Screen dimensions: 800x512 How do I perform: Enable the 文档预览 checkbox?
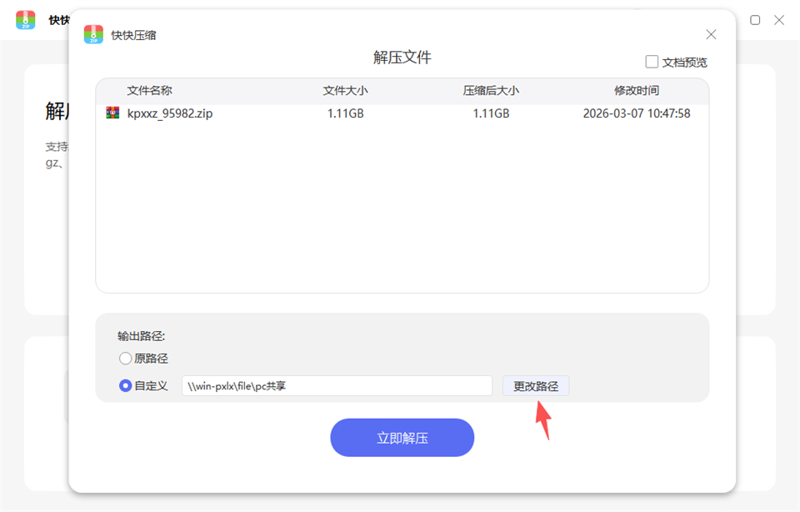point(651,61)
